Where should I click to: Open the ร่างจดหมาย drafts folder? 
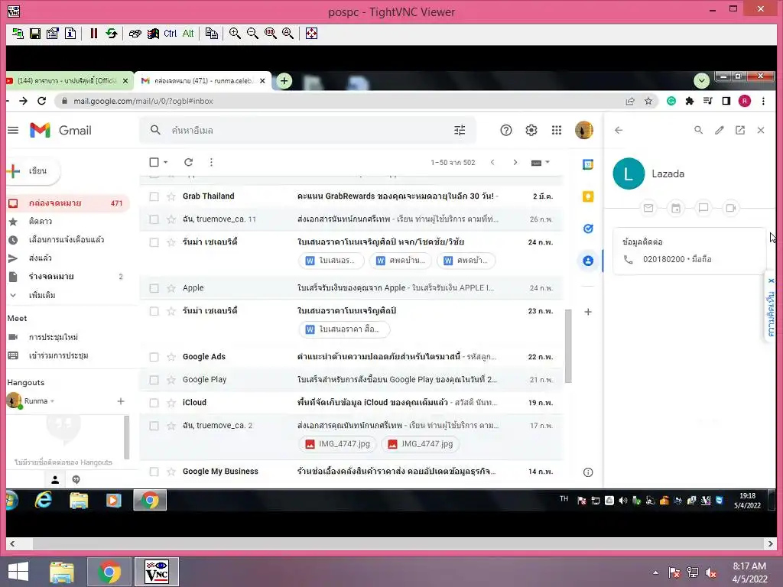coord(51,277)
